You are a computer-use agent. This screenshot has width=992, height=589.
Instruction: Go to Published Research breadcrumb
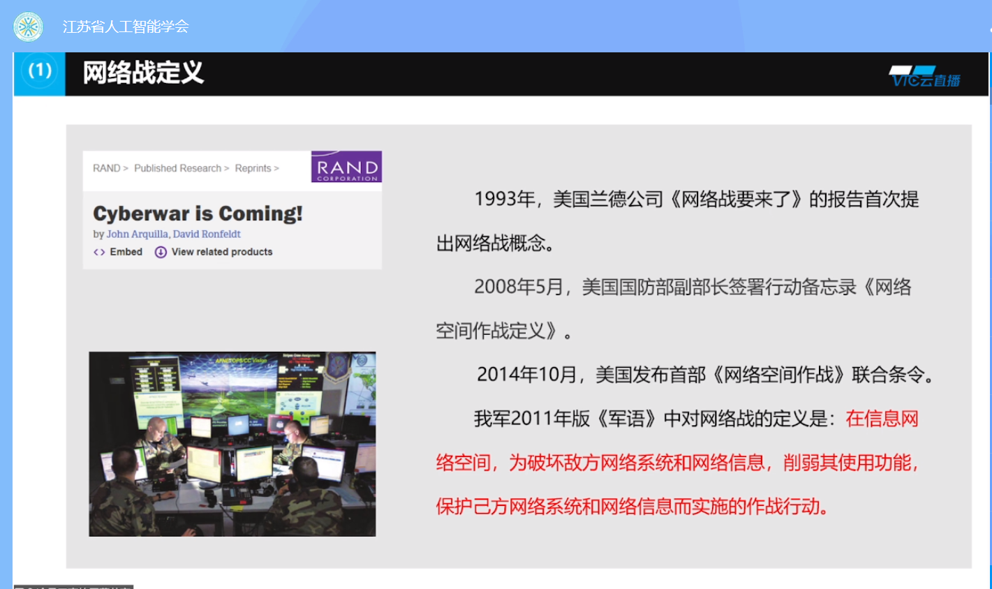(x=177, y=168)
